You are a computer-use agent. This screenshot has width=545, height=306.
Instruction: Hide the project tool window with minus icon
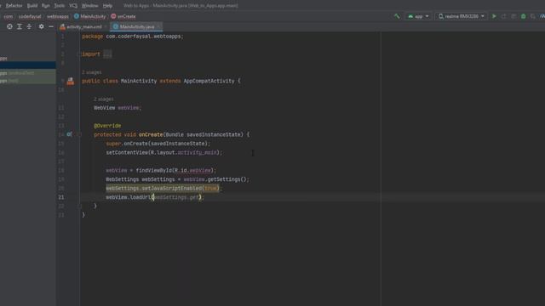coord(51,26)
